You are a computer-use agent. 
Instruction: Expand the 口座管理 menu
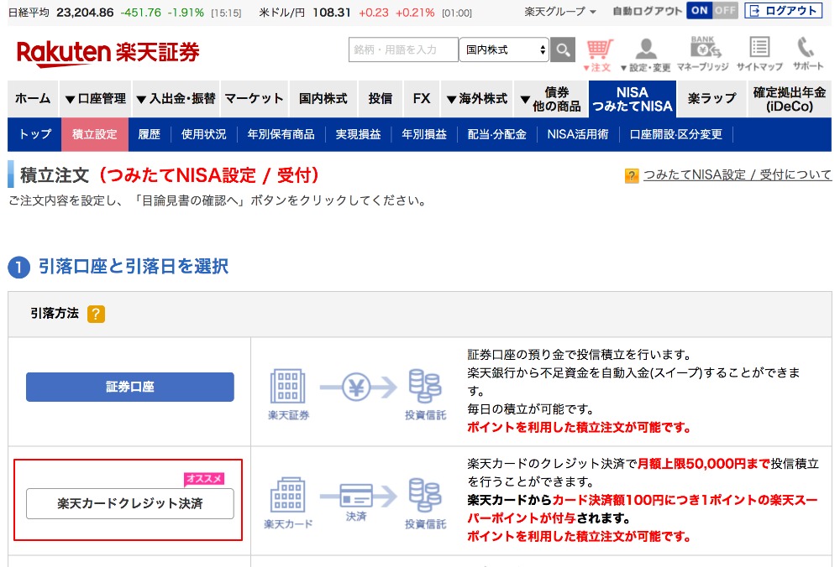[x=96, y=99]
